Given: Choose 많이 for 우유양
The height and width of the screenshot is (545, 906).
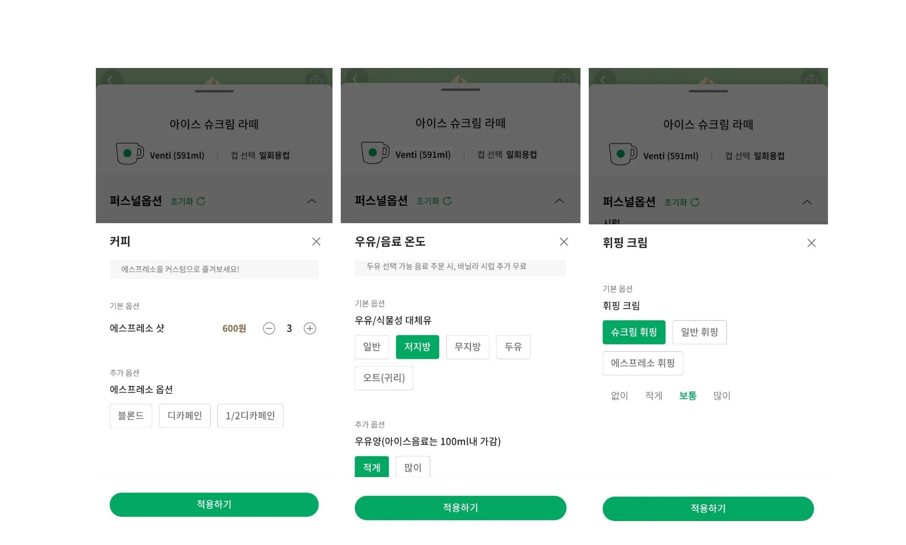Looking at the screenshot, I should coord(412,467).
